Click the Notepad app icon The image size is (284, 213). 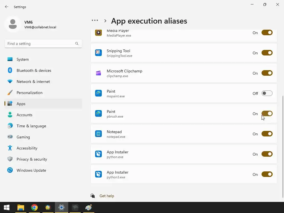click(98, 134)
